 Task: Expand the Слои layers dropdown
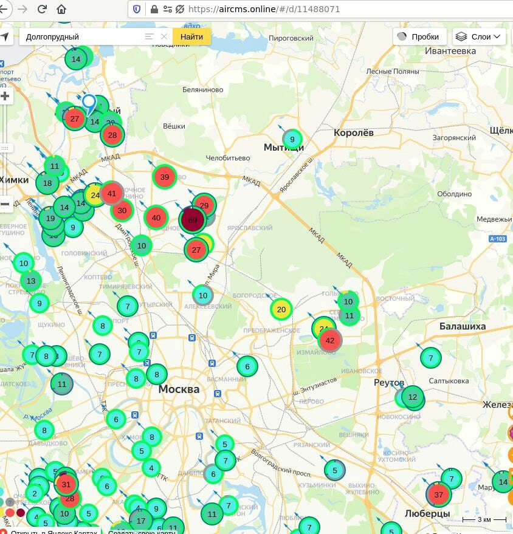click(480, 37)
